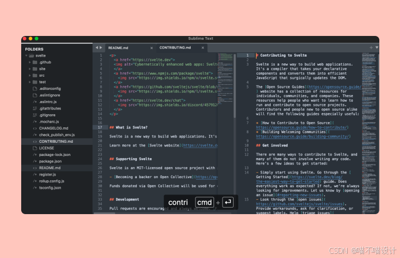This screenshot has width=400, height=258.
Task: Click the src folder icon
Action: 35,76
